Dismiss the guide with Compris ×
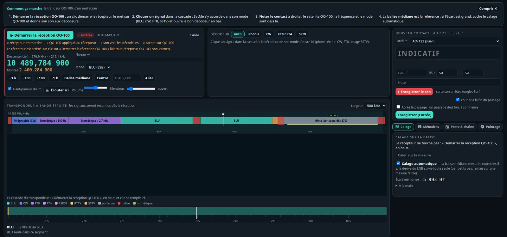This screenshot has width=507, height=237. [488, 9]
